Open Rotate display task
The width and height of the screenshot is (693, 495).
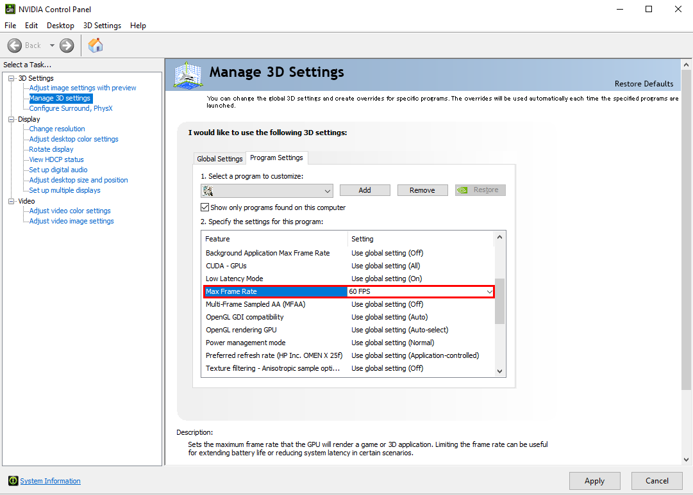tap(51, 149)
